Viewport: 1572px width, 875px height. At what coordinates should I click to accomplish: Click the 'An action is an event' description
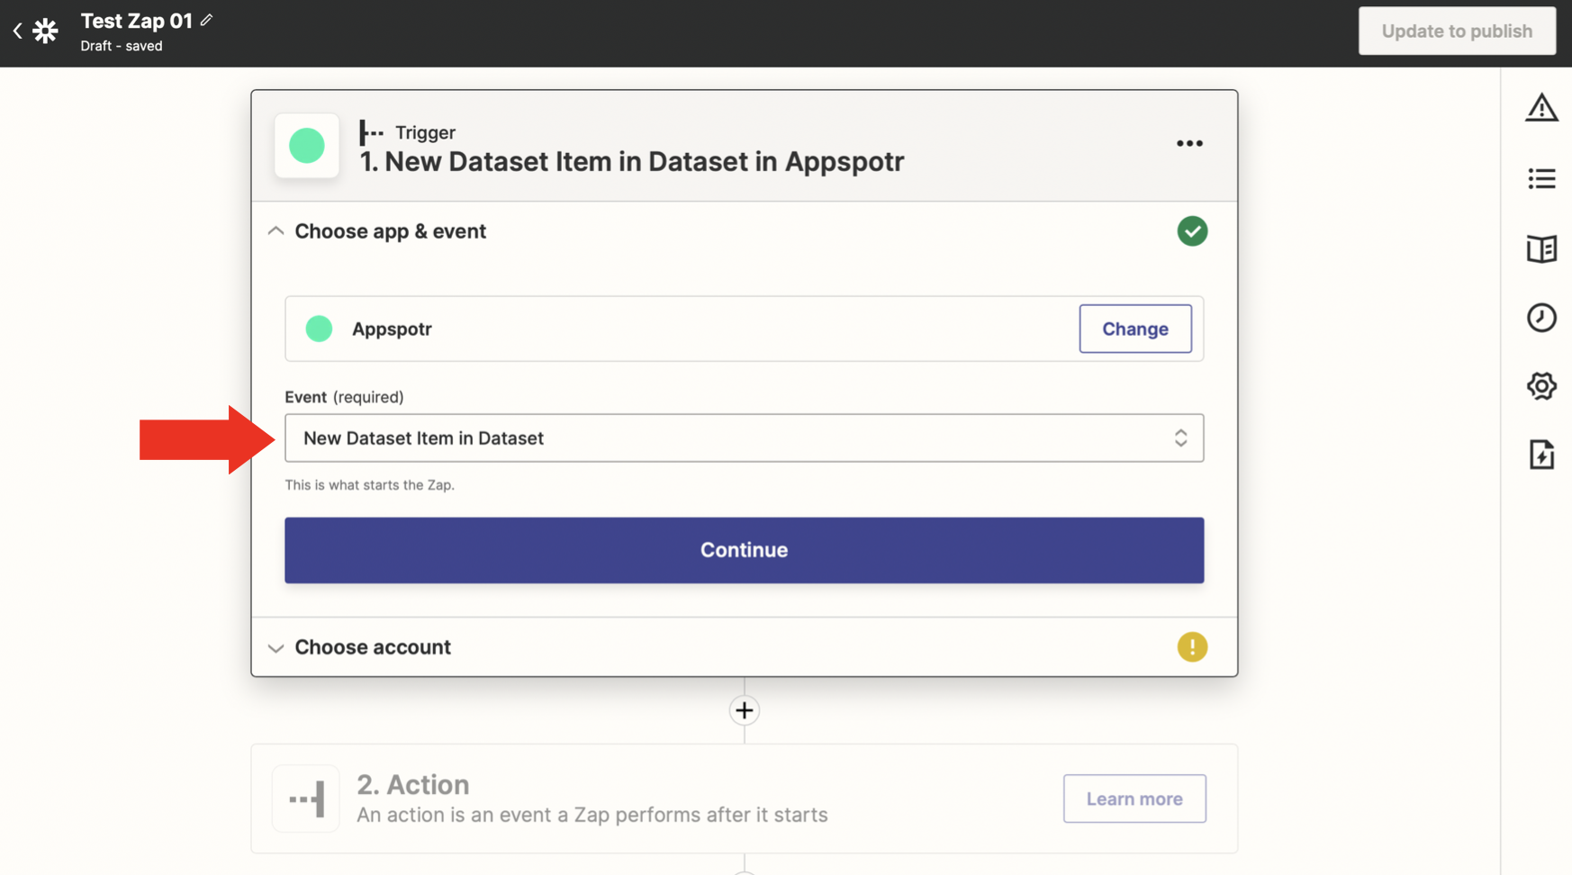click(x=592, y=815)
